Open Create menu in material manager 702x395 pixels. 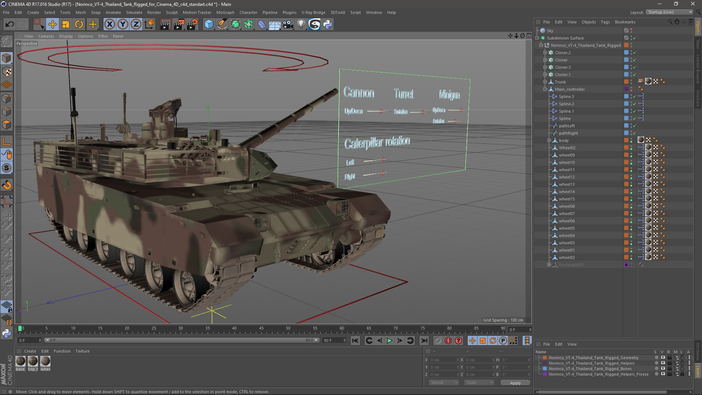(30, 351)
